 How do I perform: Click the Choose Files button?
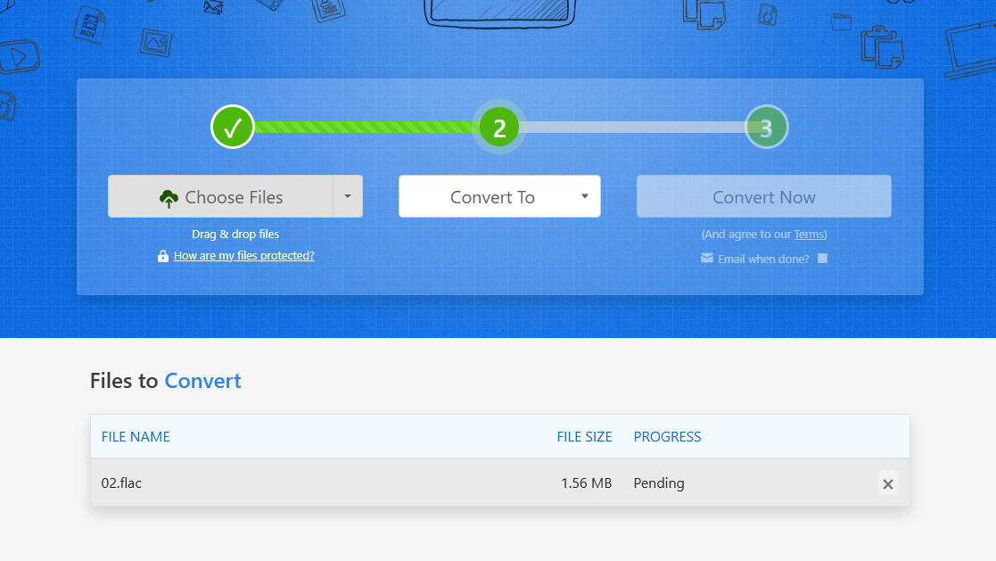(x=220, y=196)
